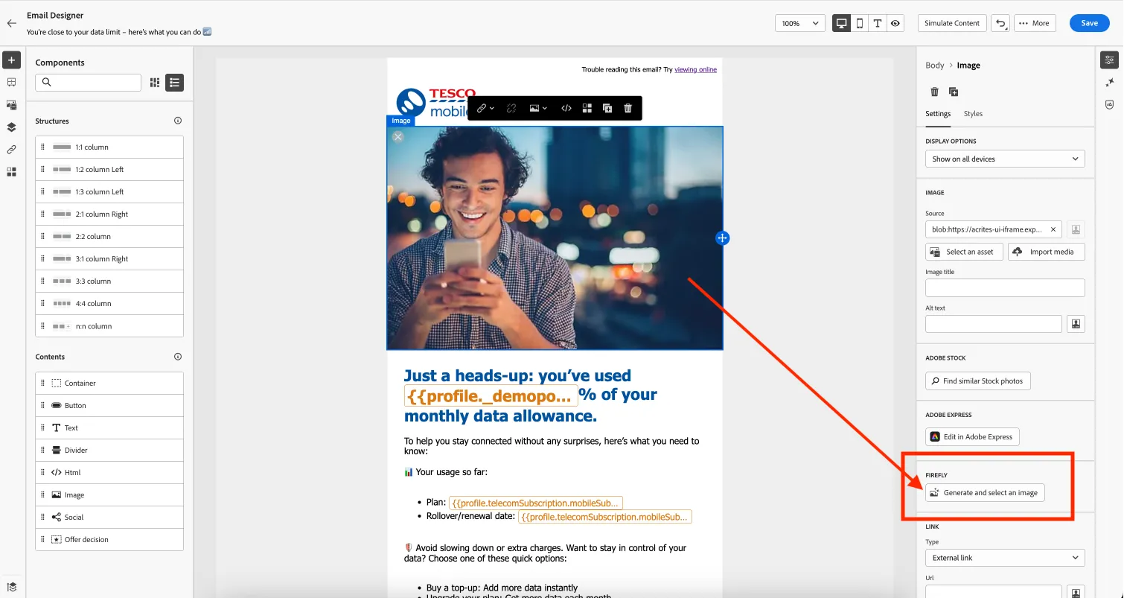1124x598 pixels.
Task: Clear the image Source field with X
Action: (x=1053, y=229)
